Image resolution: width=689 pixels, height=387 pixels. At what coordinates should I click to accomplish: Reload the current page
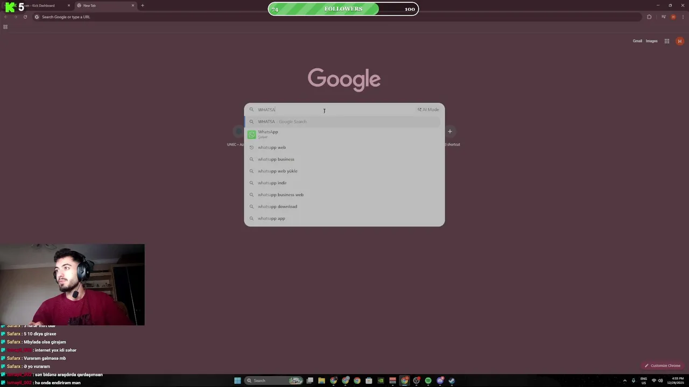pyautogui.click(x=25, y=17)
